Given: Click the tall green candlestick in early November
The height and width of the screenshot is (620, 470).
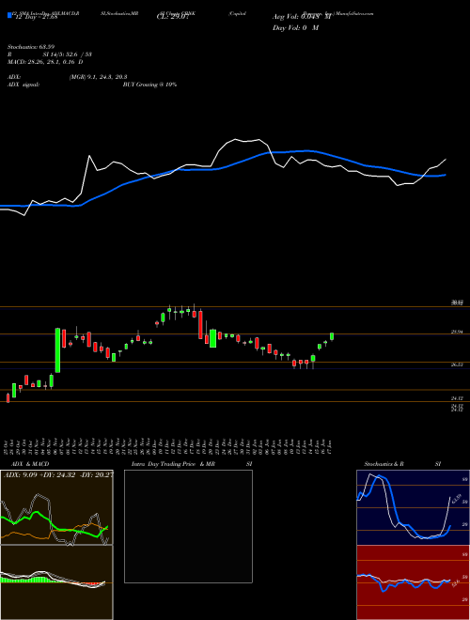Looking at the screenshot, I should [57, 350].
